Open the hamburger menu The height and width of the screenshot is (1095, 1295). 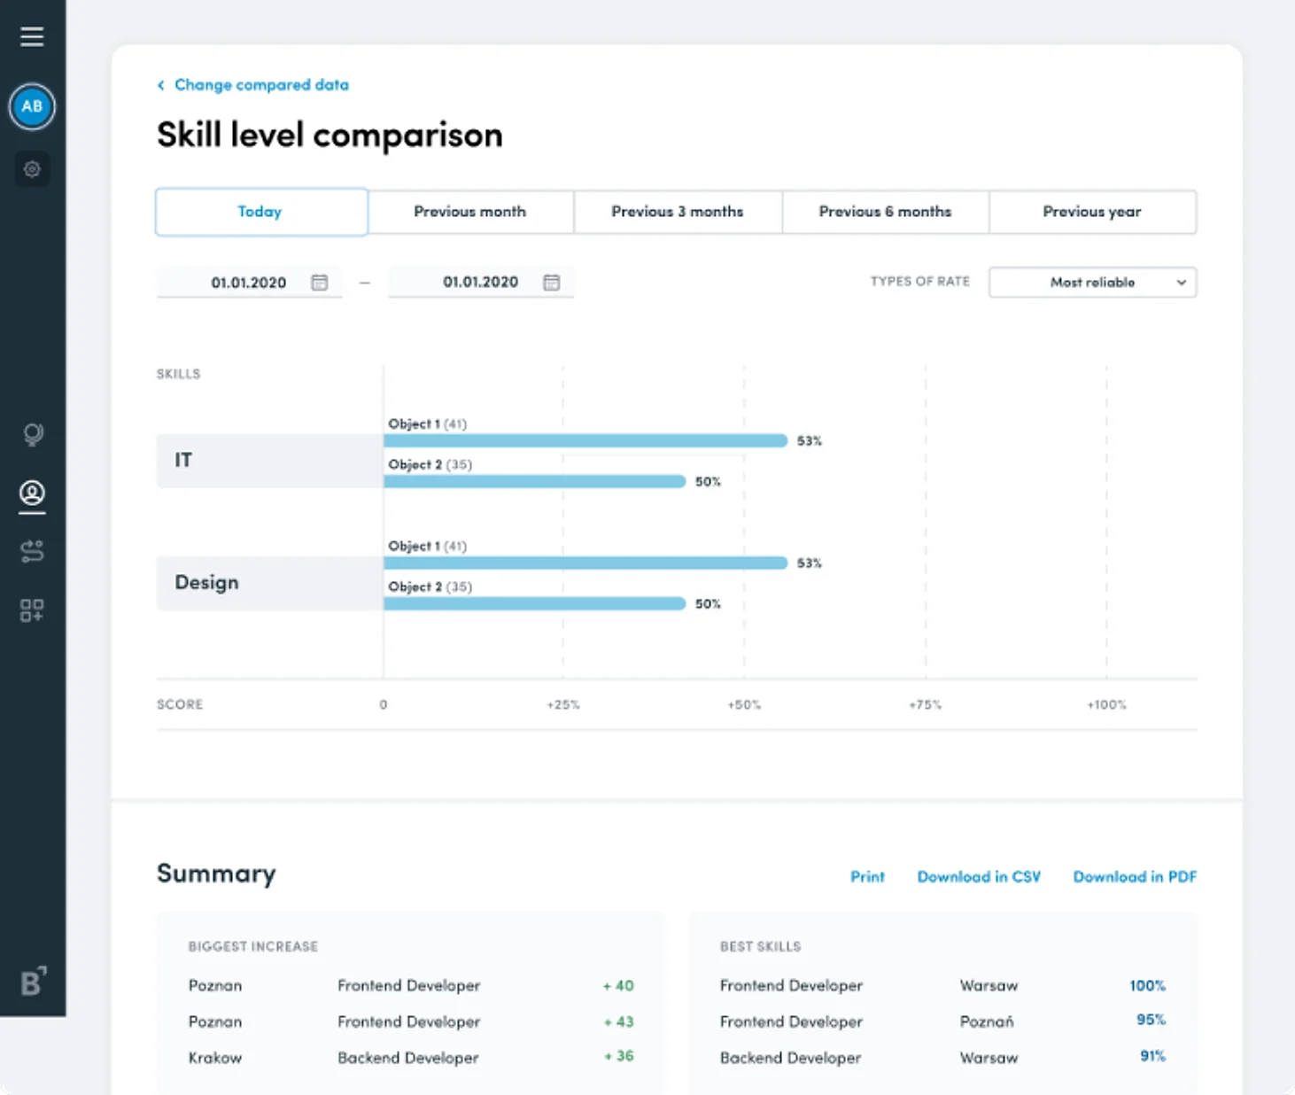point(32,36)
